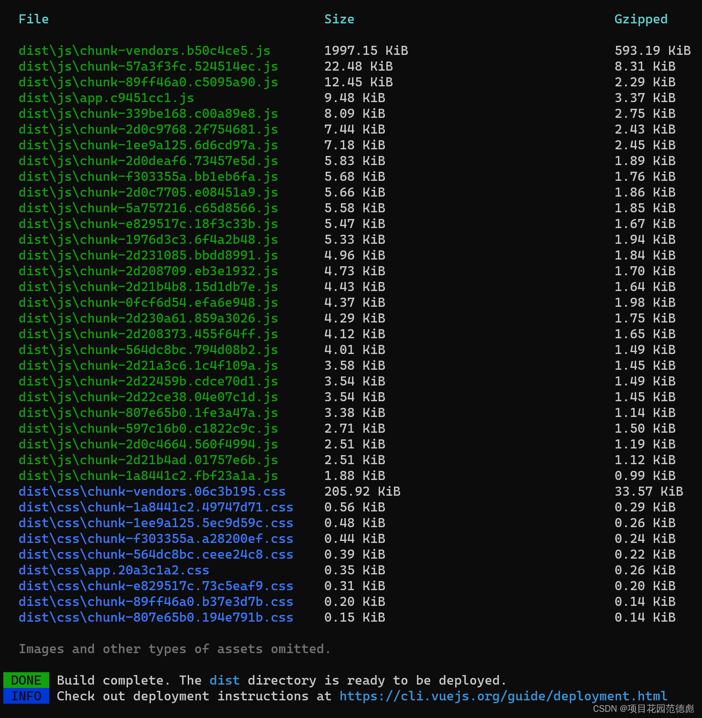Select the 8.31 KiB gzipped value
The height and width of the screenshot is (718, 702).
tap(645, 66)
